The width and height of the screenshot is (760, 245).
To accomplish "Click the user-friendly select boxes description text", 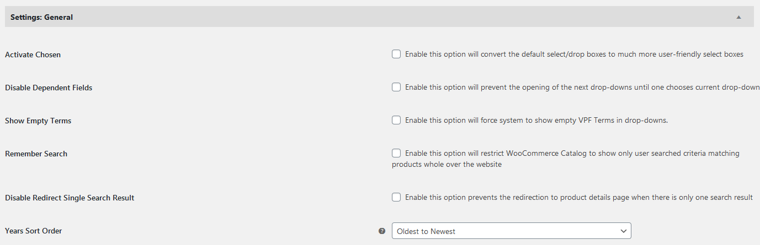I will tap(574, 55).
